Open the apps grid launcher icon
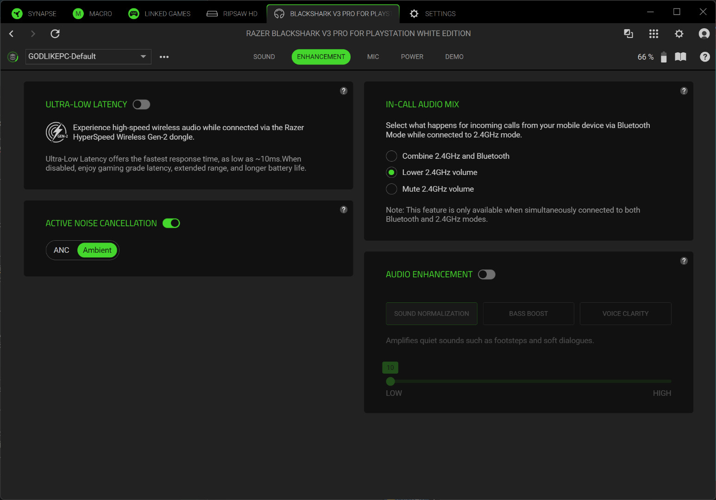Screen dimensions: 716x500 point(653,34)
